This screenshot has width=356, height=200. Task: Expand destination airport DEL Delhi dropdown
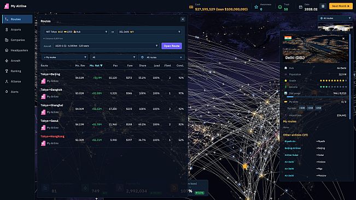pos(149,32)
